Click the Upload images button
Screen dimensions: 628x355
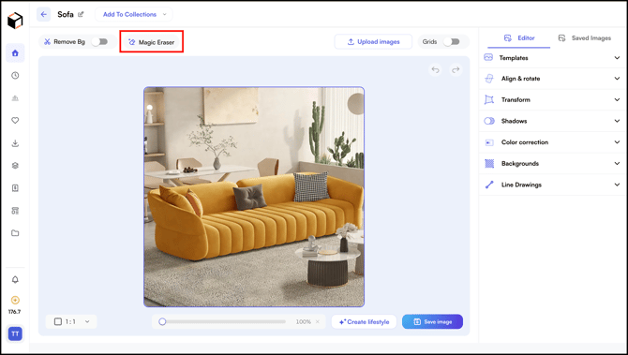(x=373, y=41)
